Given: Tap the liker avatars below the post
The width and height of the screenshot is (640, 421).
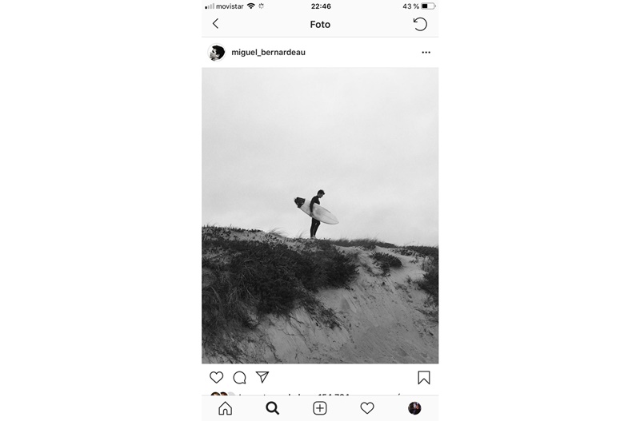Looking at the screenshot, I should coord(222,394).
